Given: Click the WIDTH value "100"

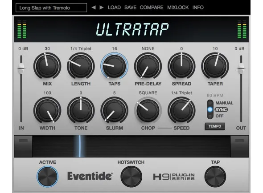Looking at the screenshot, I should 47,93.
